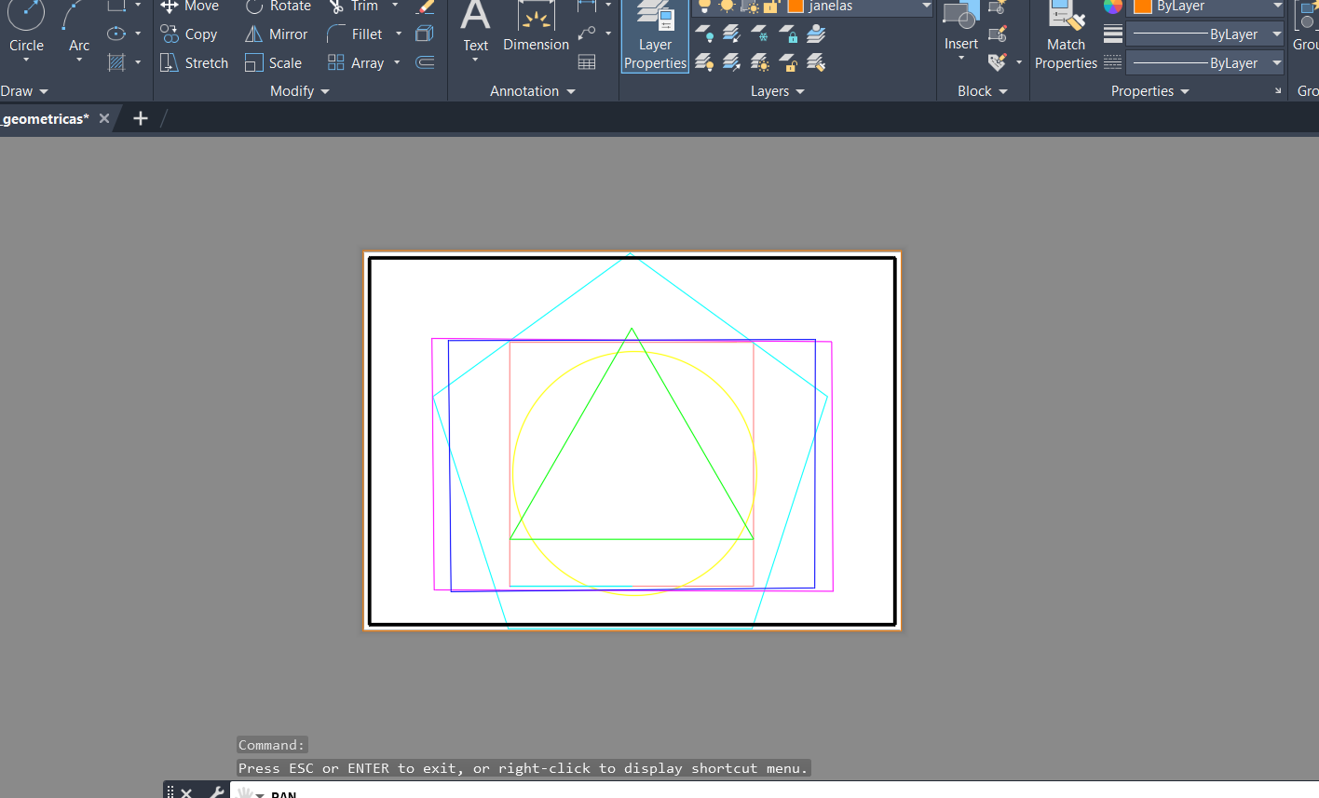Click the command line customize wrench
The width and height of the screenshot is (1319, 798).
pyautogui.click(x=215, y=792)
